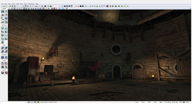The image size is (192, 104).
Task: Open search actors binoculars tool
Action: (42, 6)
